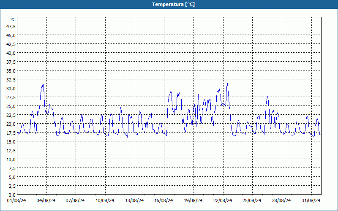This screenshot has height=211, width=338.
Task: Click the 40,0 y-axis label
Action: point(11,53)
